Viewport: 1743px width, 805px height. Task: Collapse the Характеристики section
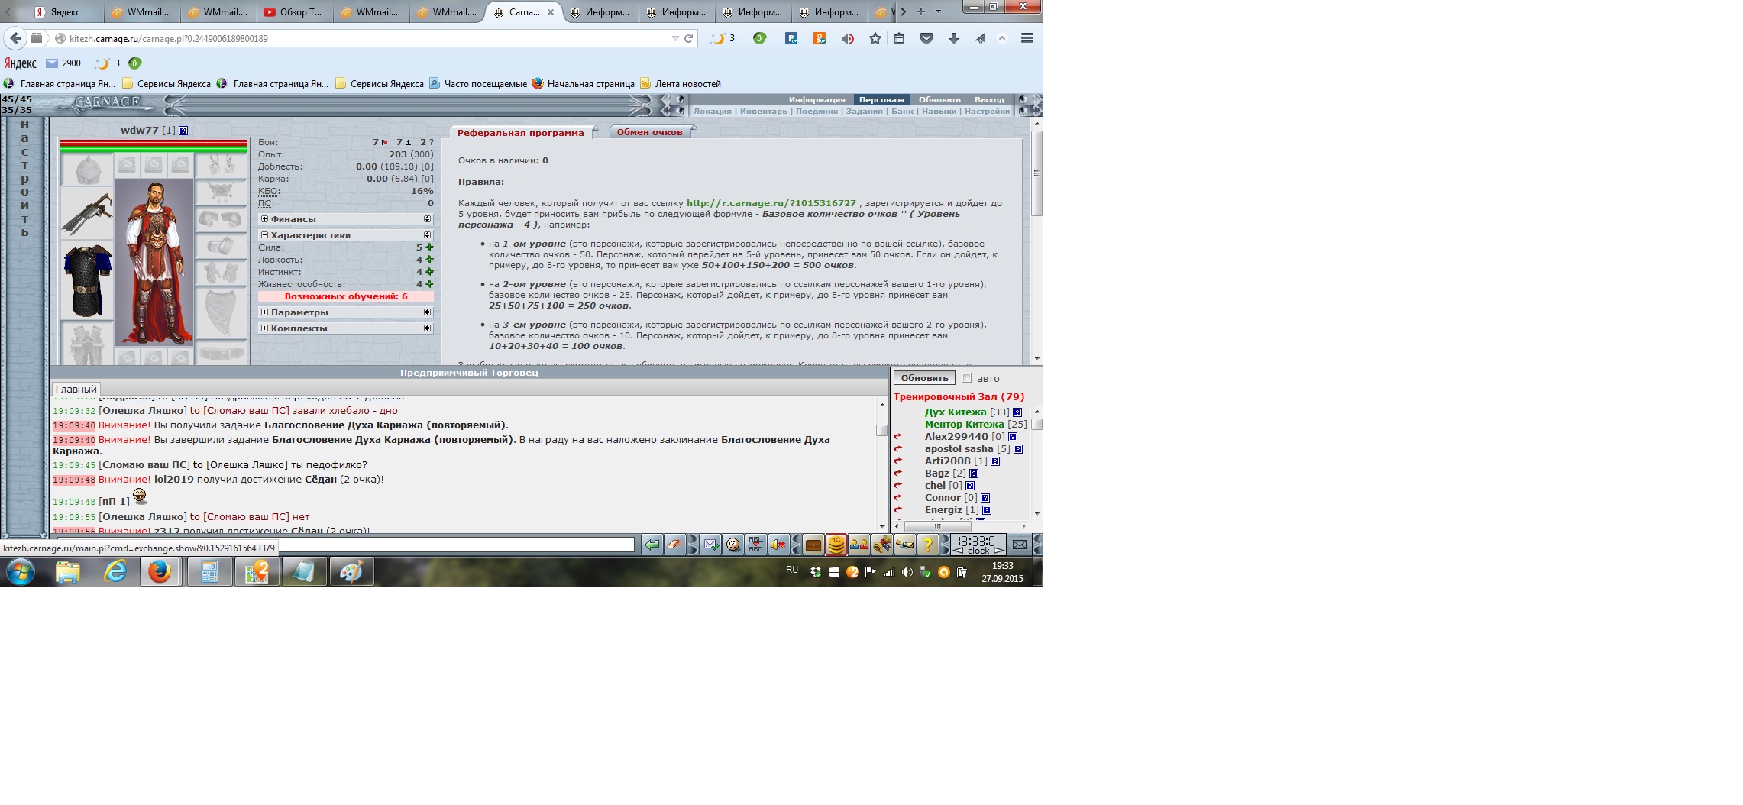[264, 235]
